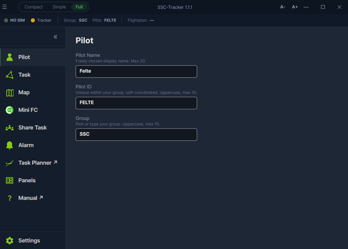This screenshot has height=249, width=348.
Task: Maximize the SSC-Tracker window
Action: pyautogui.click(x=323, y=7)
